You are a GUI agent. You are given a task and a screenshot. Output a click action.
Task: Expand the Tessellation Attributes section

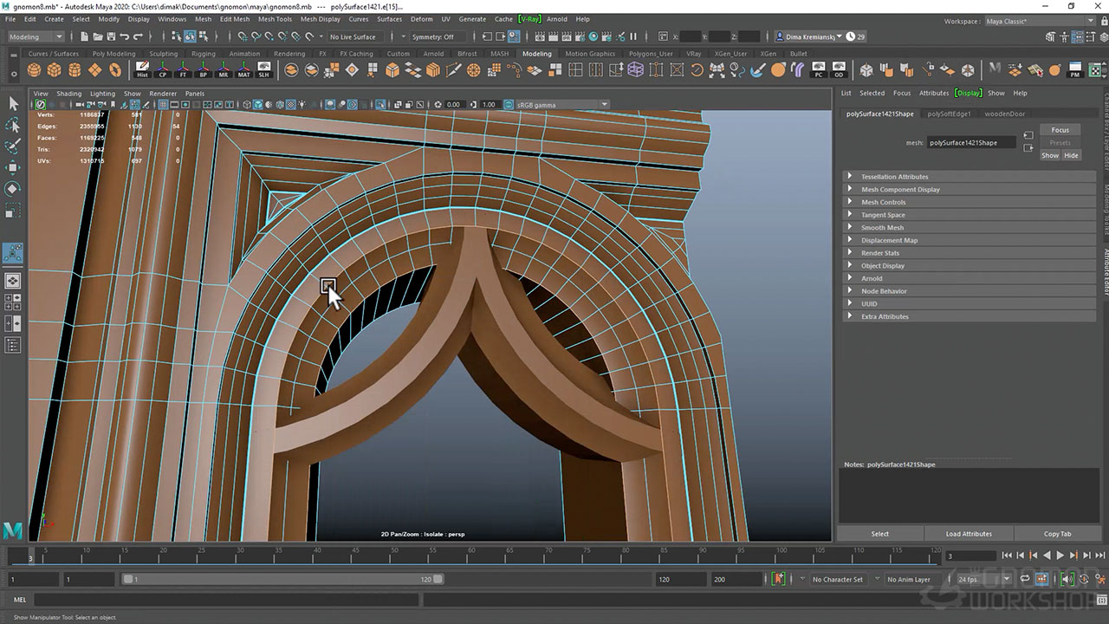click(894, 177)
